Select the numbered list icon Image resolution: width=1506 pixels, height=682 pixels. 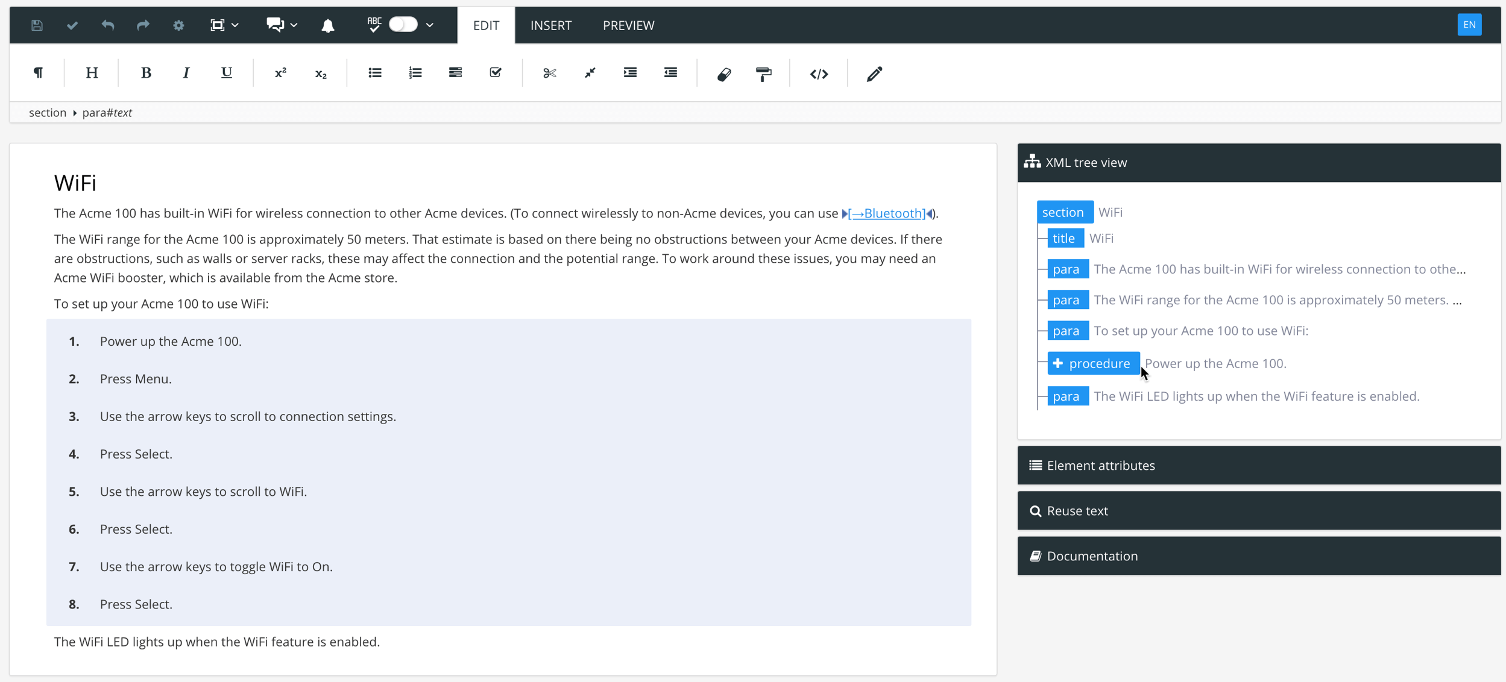[415, 72]
